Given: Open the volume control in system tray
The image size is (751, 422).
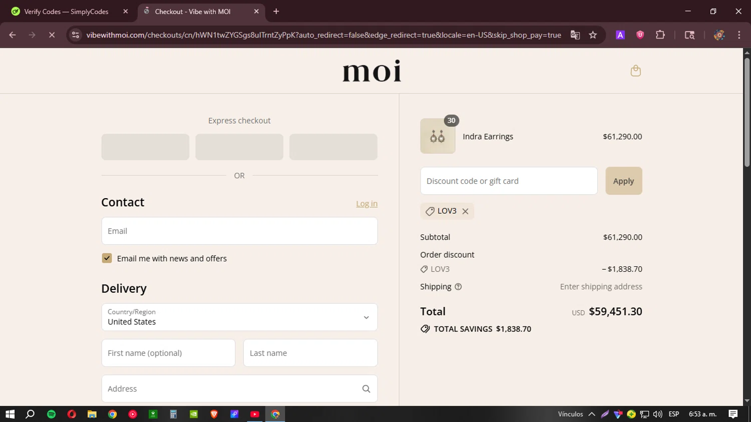Looking at the screenshot, I should point(657,414).
